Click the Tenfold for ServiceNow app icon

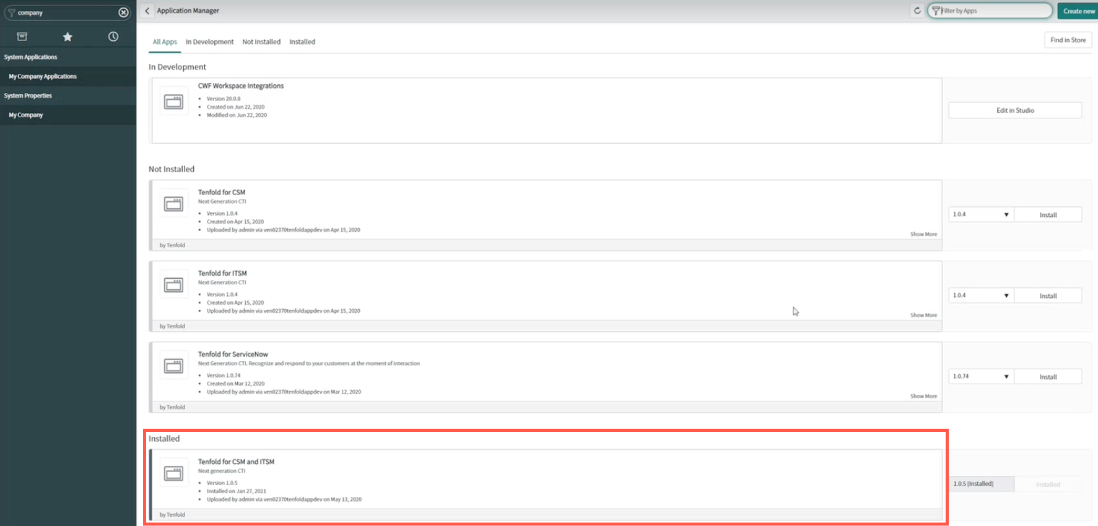[173, 366]
